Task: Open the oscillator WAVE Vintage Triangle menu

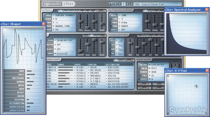Action: pyautogui.click(x=54, y=15)
